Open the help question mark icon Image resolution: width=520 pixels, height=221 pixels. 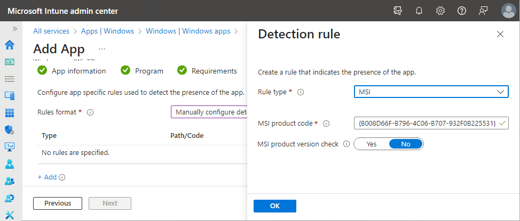[x=462, y=11]
